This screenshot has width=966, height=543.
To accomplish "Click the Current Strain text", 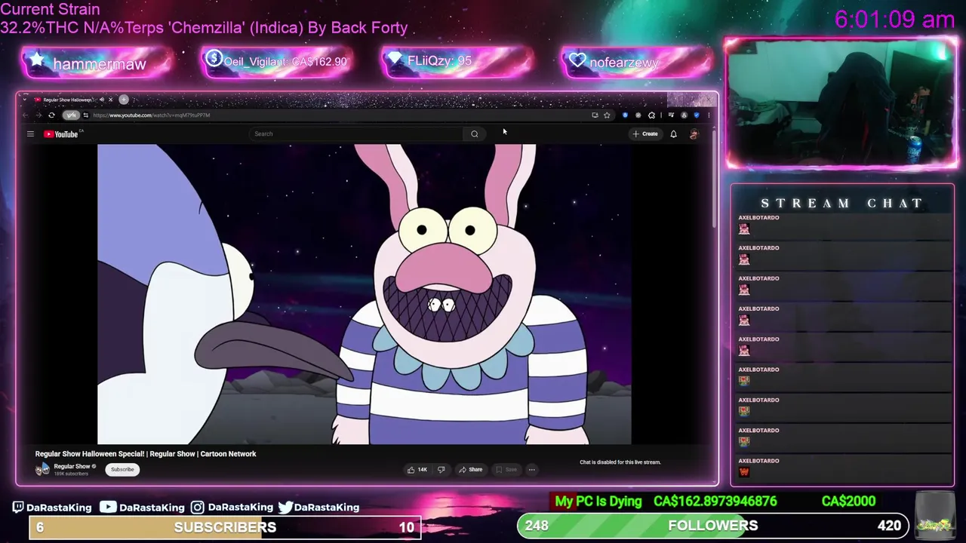I will (x=50, y=10).
